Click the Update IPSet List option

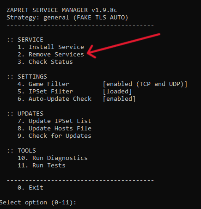click(x=55, y=121)
